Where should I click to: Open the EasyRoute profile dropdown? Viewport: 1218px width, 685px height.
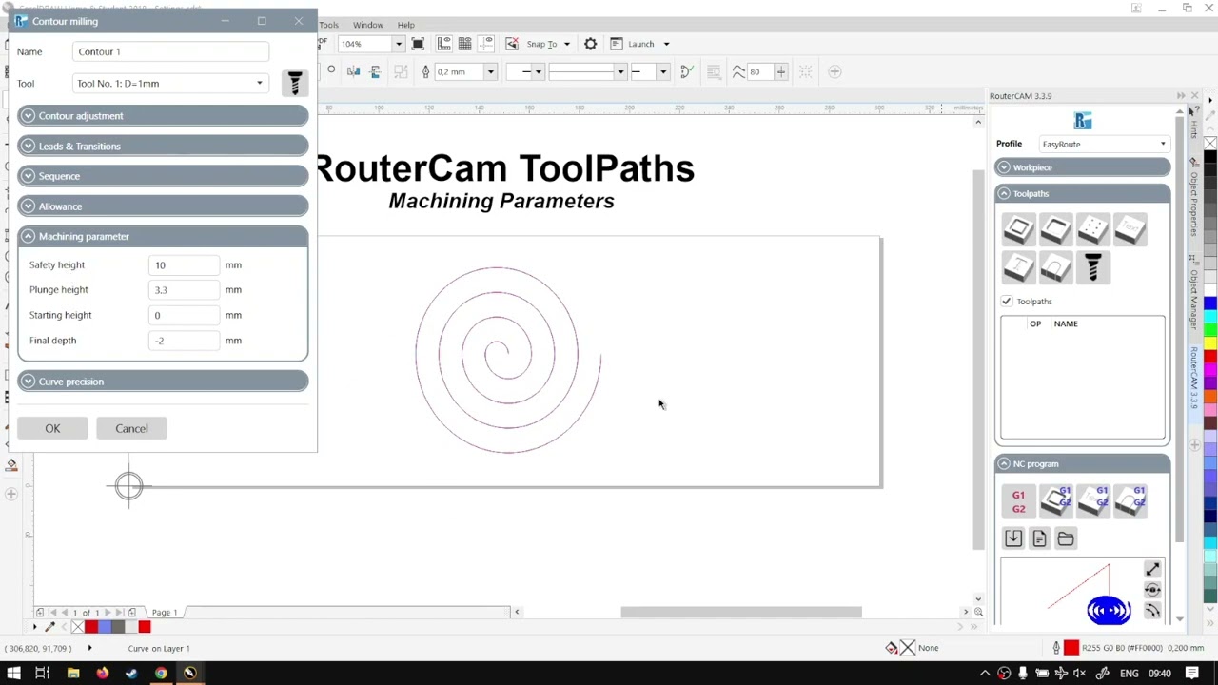tap(1105, 144)
